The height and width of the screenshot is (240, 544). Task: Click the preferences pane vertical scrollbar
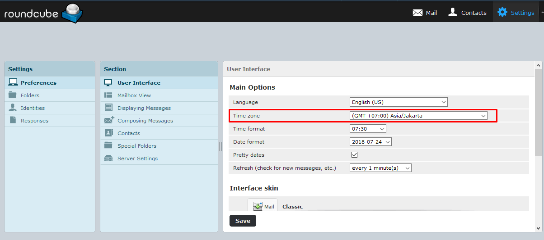pyautogui.click(x=538, y=113)
